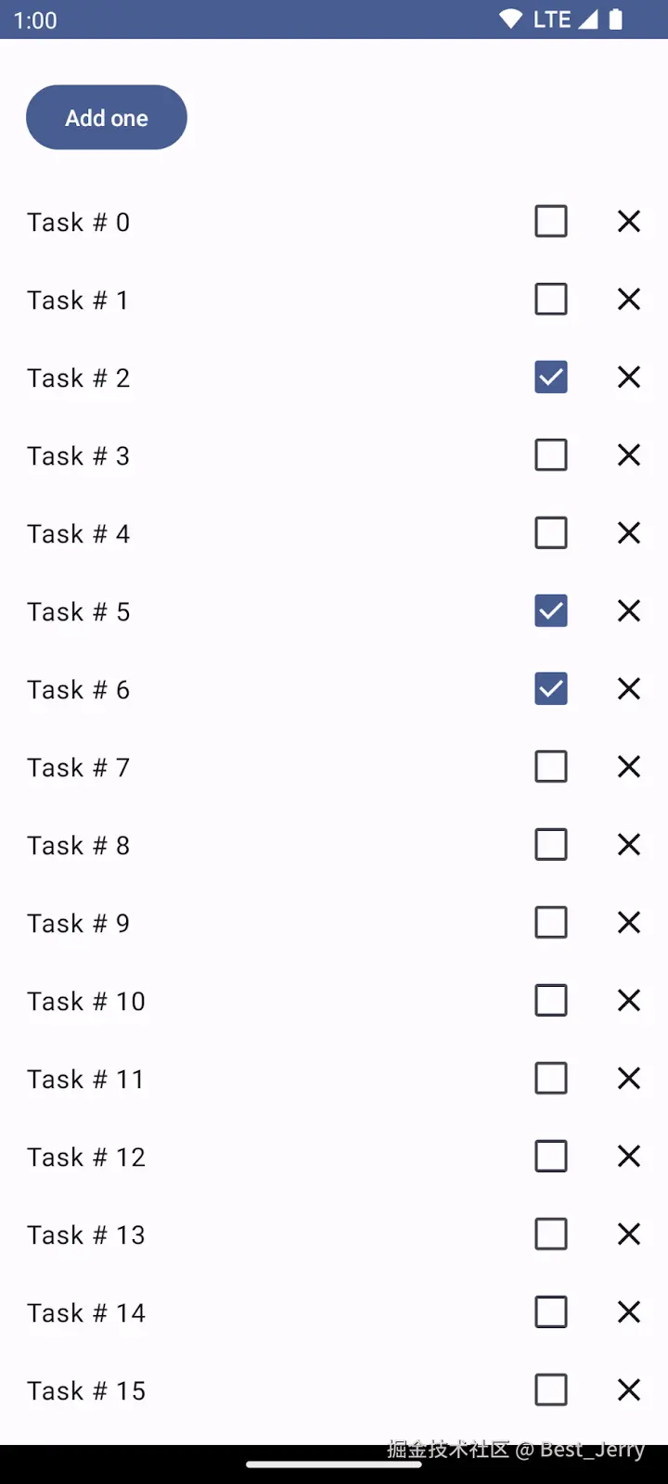Tap the Add one button
Image resolution: width=668 pixels, height=1484 pixels.
107,118
